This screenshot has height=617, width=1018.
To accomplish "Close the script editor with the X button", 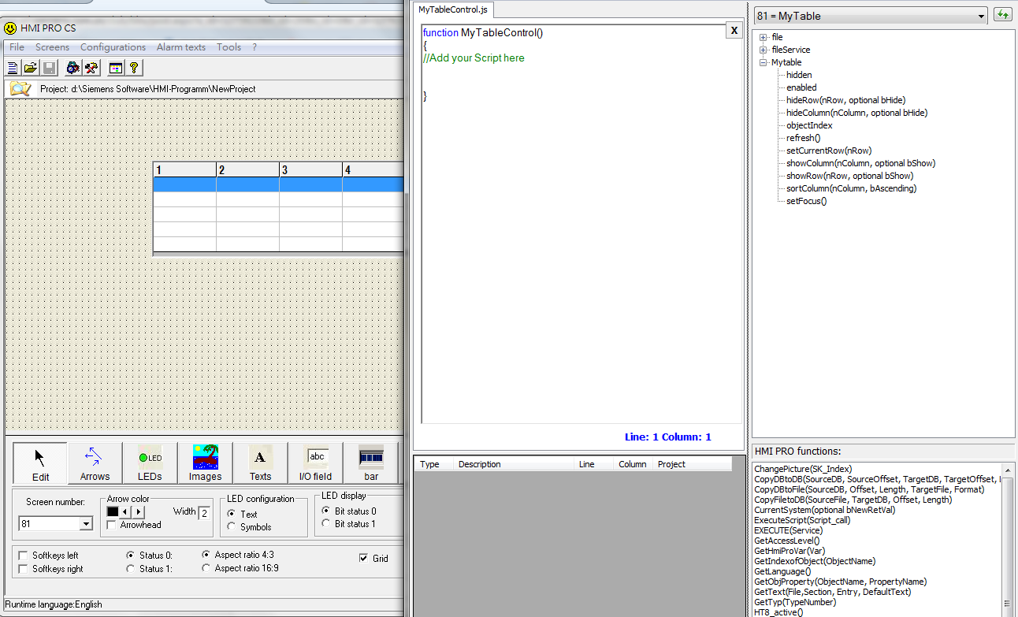I will [x=734, y=31].
